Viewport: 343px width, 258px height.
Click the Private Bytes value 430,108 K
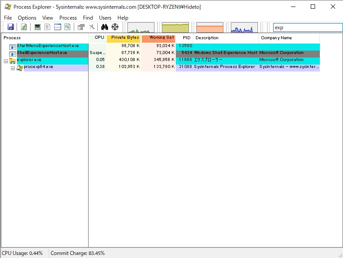[129, 60]
